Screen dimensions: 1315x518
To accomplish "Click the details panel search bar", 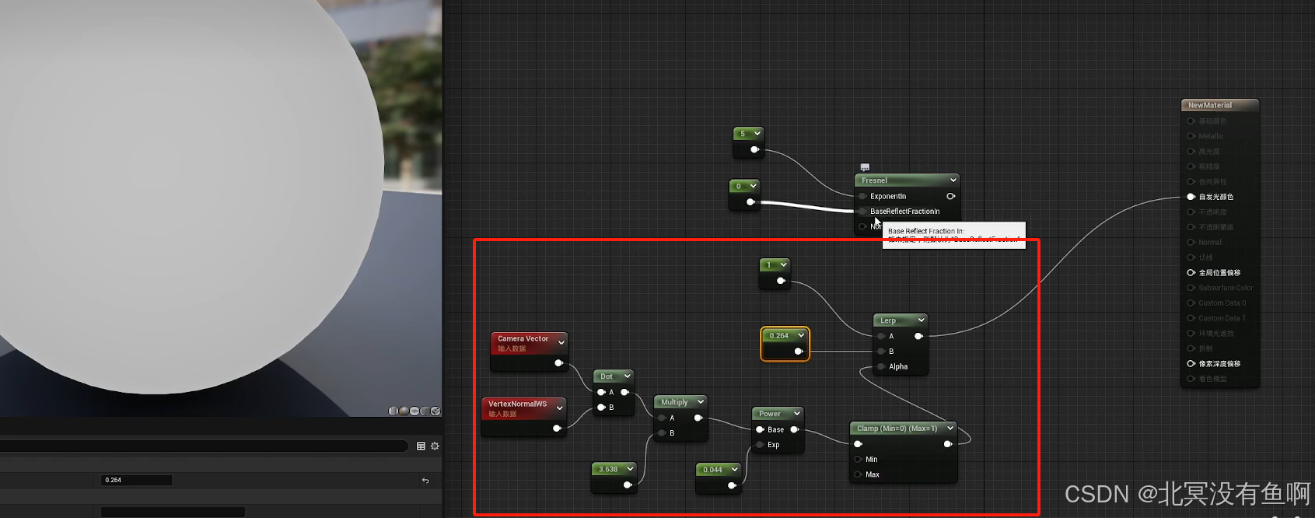I will click(204, 446).
